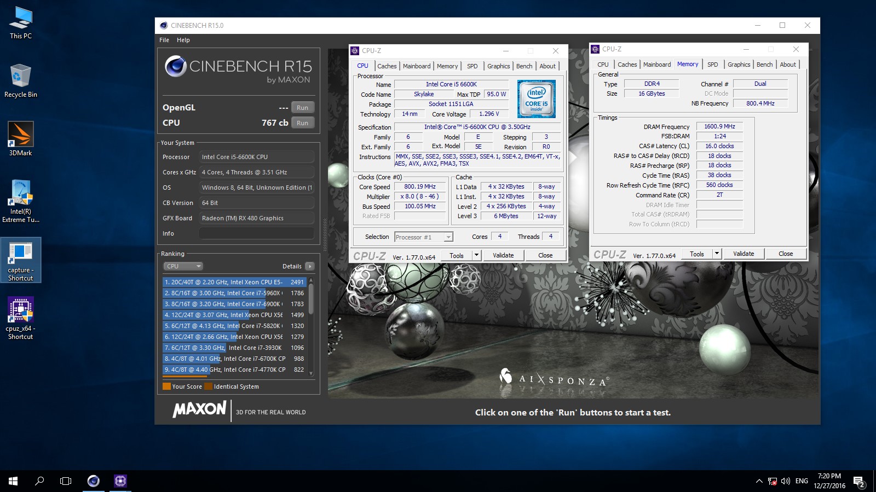
Task: Click Close button in left CPU-Z
Action: (545, 255)
